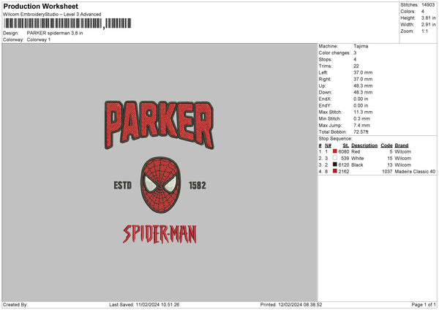Viewport: 439px width, 310px height.
Task: Click the Trims value '22'
Action: coord(356,66)
